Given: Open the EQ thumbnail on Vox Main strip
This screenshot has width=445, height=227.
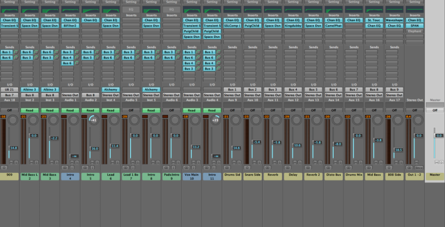Looking at the screenshot, I should click(x=192, y=10).
